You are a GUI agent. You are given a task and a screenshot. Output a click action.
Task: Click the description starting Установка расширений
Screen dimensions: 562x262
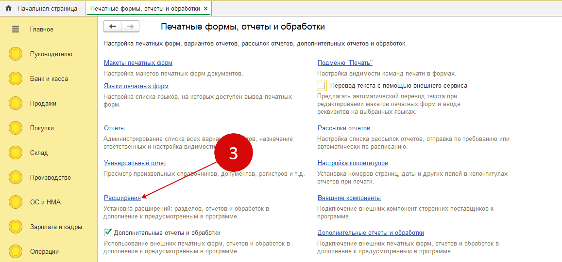click(186, 212)
